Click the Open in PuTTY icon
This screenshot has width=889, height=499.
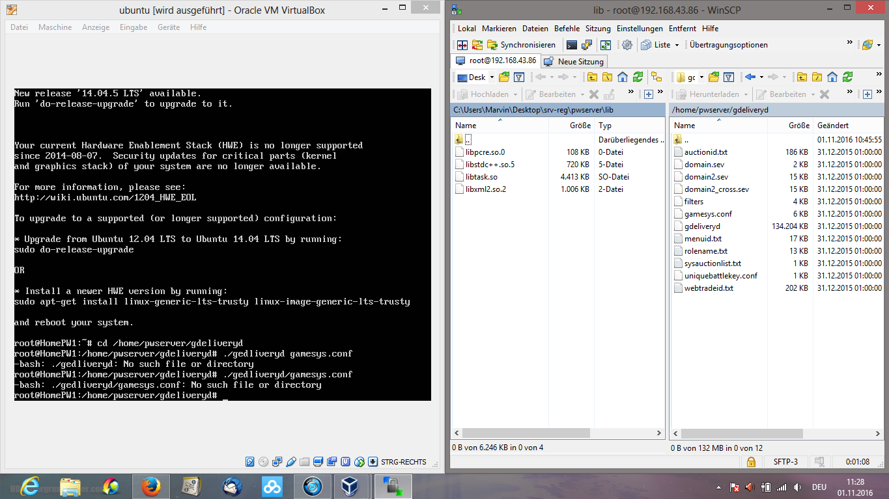coord(587,45)
